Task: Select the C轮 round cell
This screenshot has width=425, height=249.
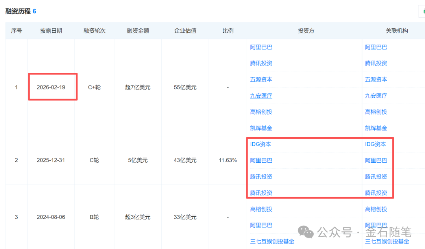Action: [94, 160]
